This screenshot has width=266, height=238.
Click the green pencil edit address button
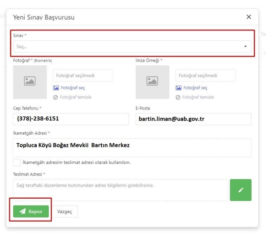pyautogui.click(x=241, y=190)
